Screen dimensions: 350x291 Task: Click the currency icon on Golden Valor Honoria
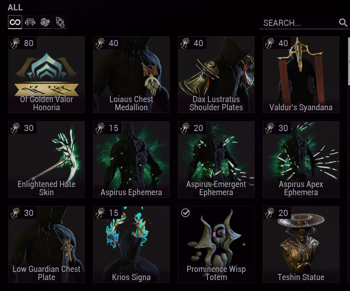[x=16, y=43]
